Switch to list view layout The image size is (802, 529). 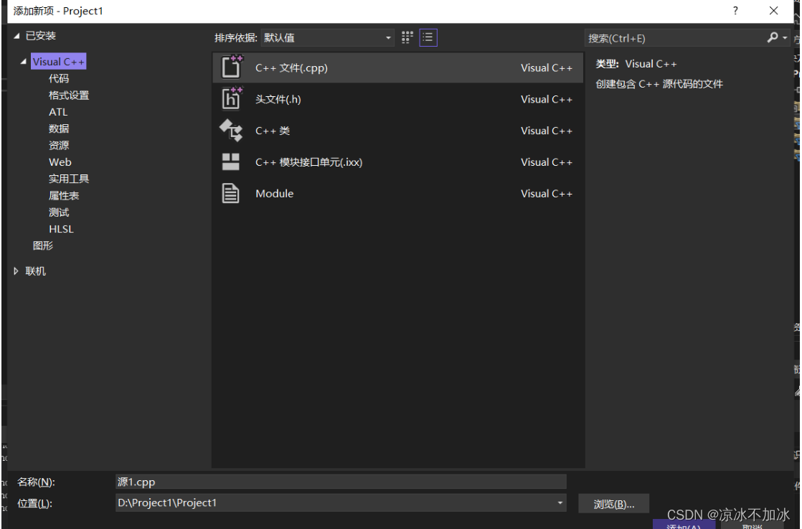pos(428,37)
